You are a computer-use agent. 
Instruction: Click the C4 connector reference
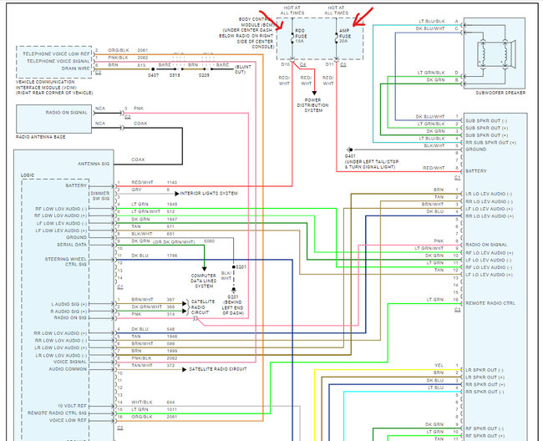[x=302, y=65]
